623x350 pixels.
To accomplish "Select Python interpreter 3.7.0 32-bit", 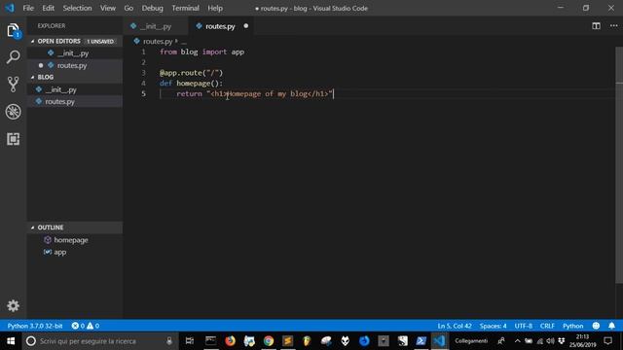I will point(35,326).
